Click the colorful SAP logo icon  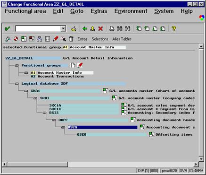point(202,17)
